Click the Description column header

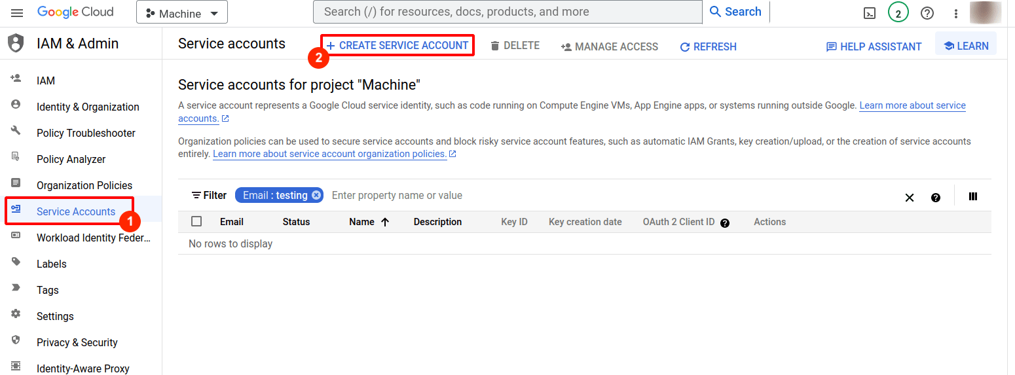(x=437, y=222)
